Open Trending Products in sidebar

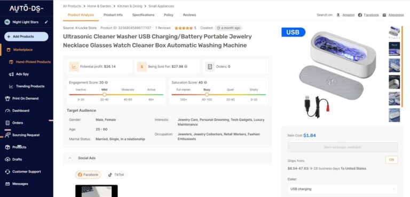30,86
